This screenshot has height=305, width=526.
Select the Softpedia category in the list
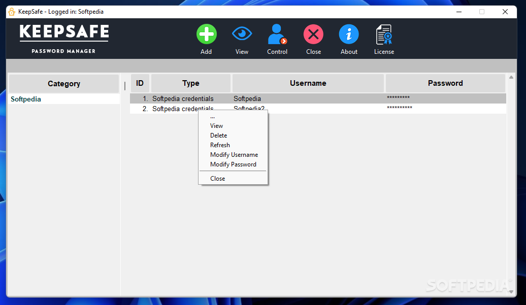[26, 99]
